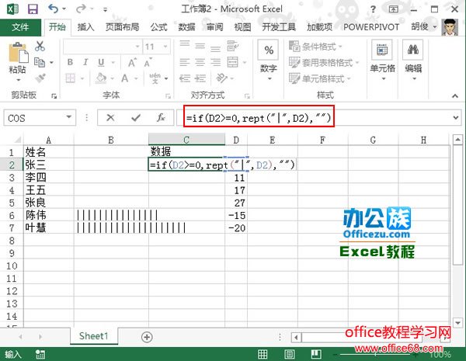Add a new sheet with plus button
The height and width of the screenshot is (361, 466).
pos(147,337)
